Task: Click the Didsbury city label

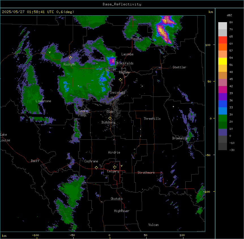Action: (108, 122)
